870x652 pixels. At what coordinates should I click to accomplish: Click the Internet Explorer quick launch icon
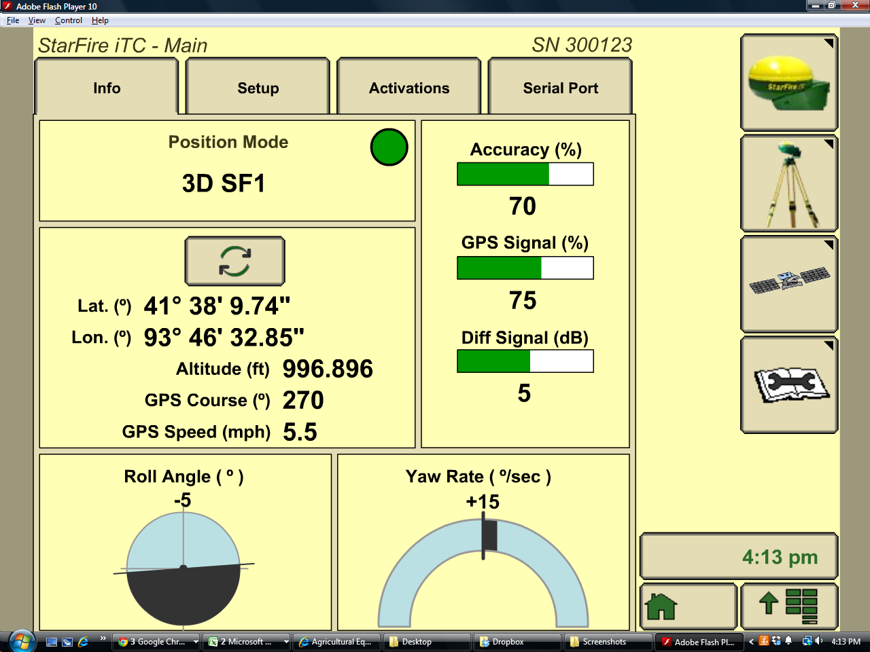click(84, 641)
